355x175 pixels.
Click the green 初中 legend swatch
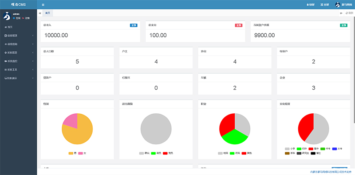pyautogui.click(x=299, y=149)
